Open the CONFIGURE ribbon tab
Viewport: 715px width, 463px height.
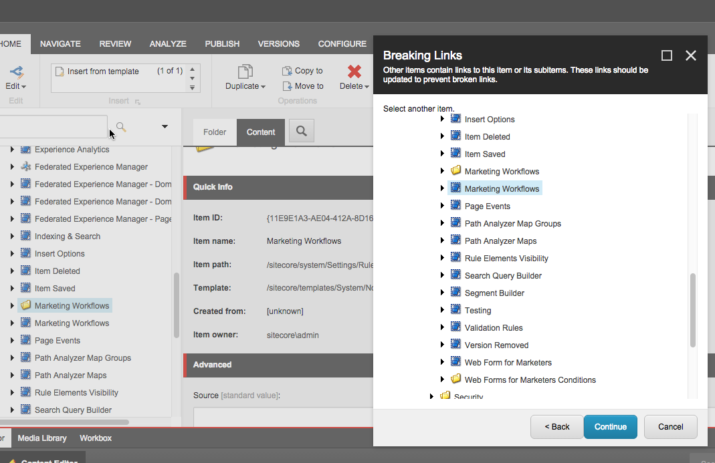coord(342,43)
